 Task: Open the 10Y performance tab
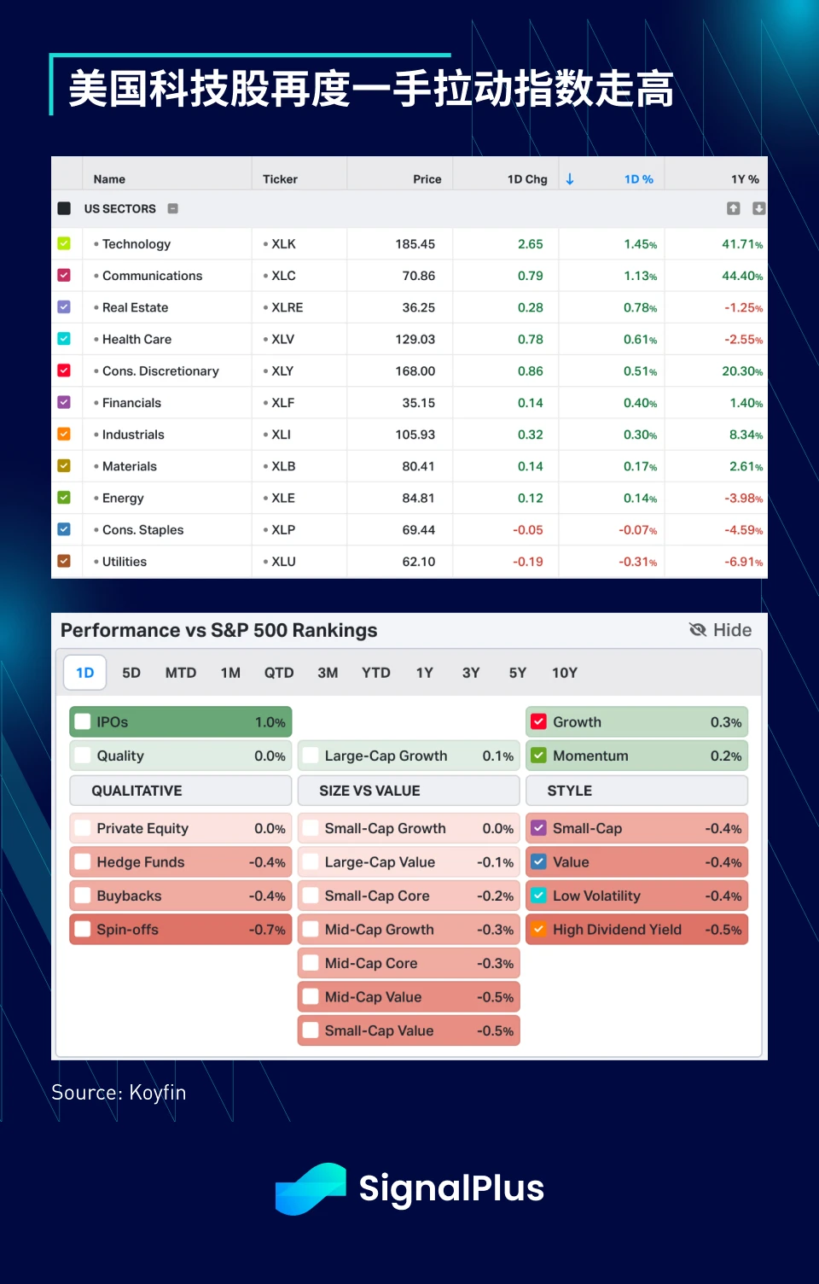(x=564, y=673)
